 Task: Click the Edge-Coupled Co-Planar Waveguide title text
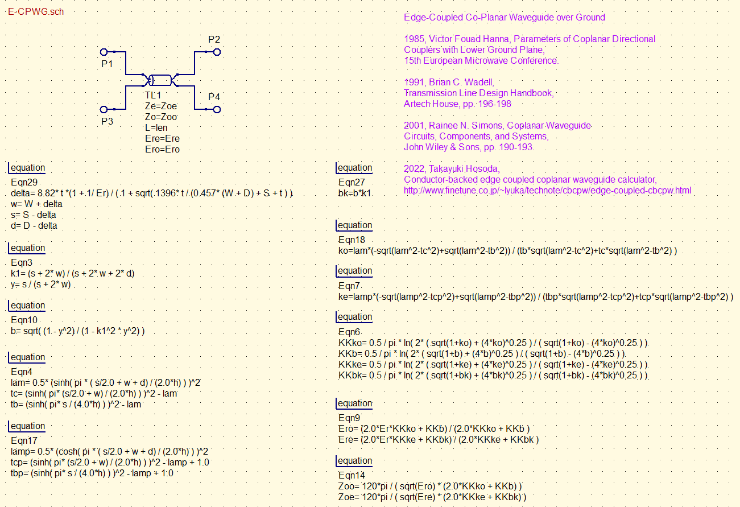click(504, 18)
